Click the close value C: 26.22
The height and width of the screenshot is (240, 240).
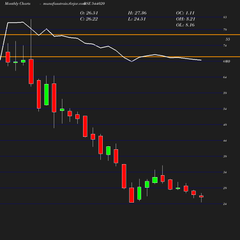89,19
